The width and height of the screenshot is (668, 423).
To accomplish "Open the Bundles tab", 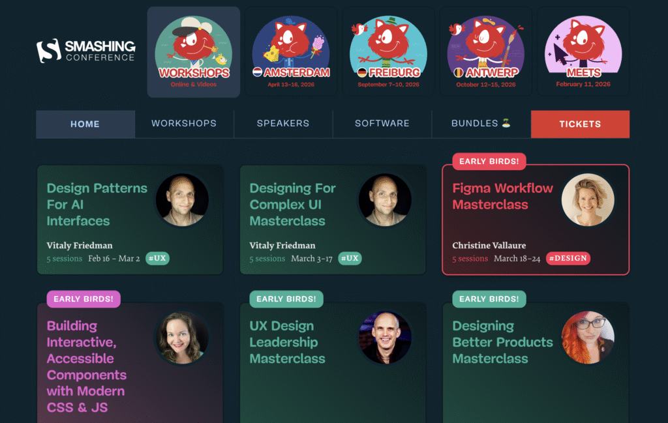I will [x=481, y=123].
